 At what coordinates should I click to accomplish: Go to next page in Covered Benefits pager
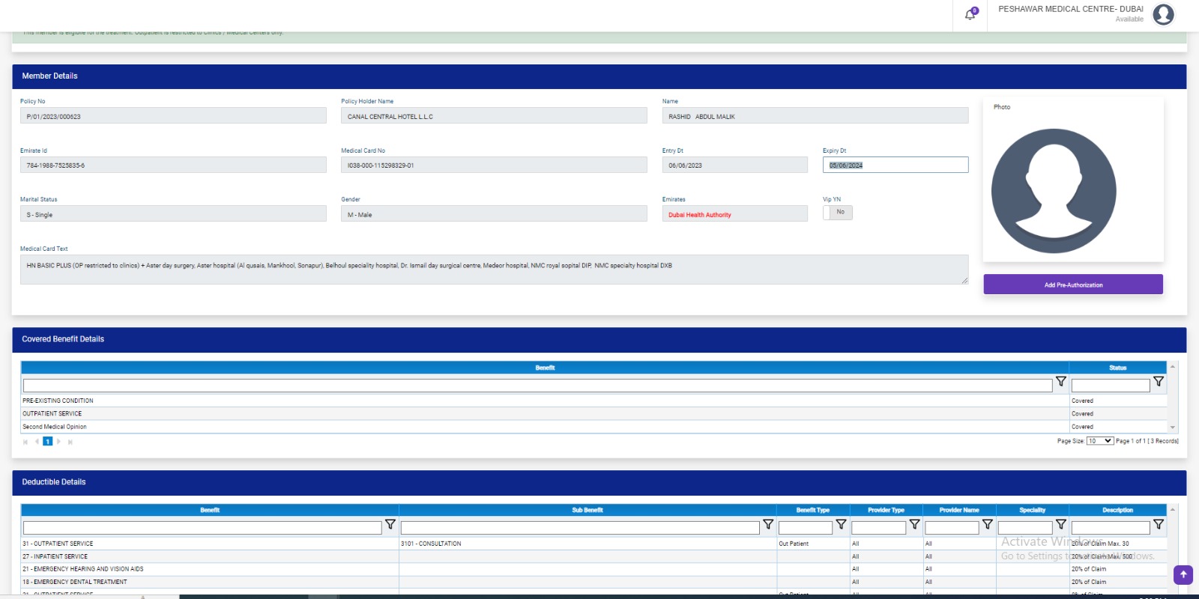[x=58, y=442]
